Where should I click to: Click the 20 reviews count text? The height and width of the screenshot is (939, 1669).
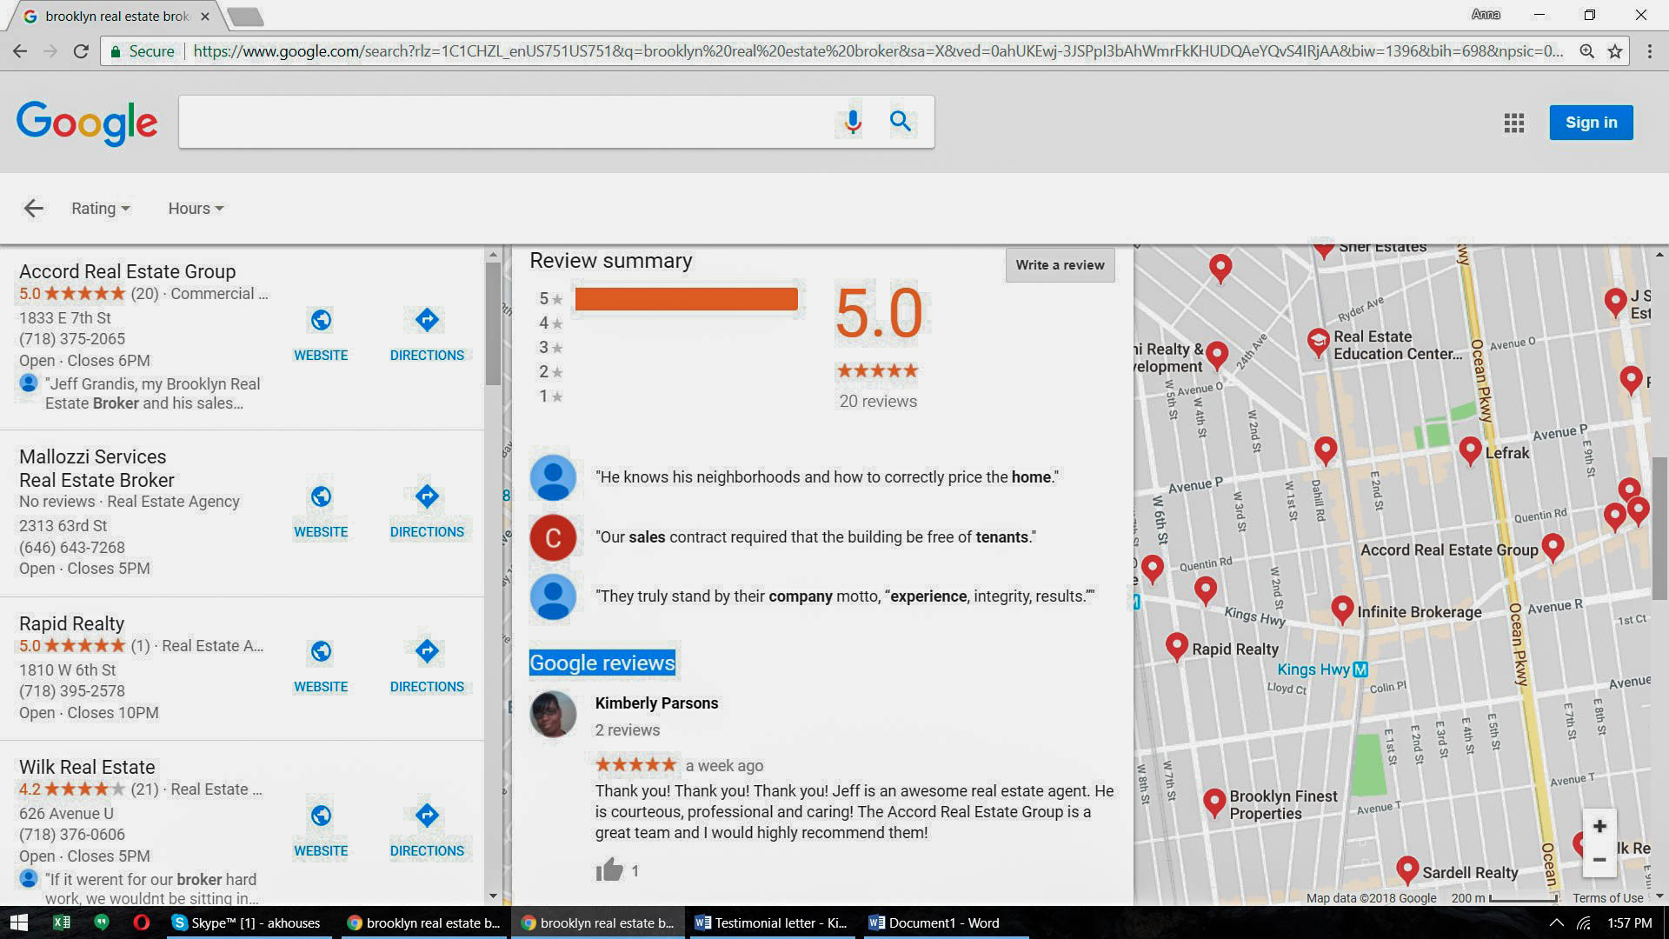pyautogui.click(x=878, y=401)
